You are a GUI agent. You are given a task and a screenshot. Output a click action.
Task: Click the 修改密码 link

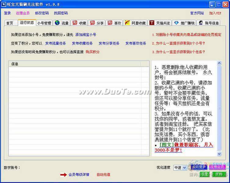click(x=42, y=13)
